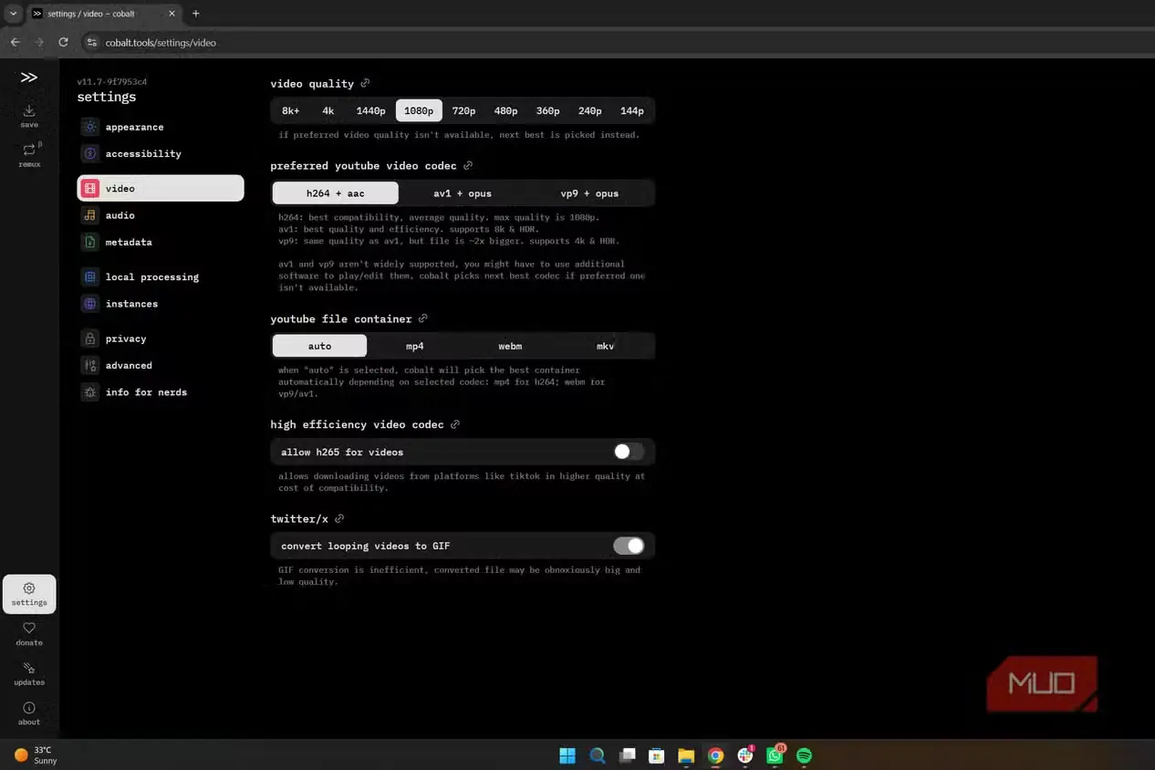The height and width of the screenshot is (770, 1155).
Task: Select auto file container
Action: point(319,346)
